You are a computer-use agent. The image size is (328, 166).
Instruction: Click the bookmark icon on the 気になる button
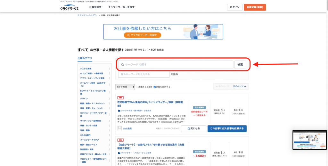189,129
